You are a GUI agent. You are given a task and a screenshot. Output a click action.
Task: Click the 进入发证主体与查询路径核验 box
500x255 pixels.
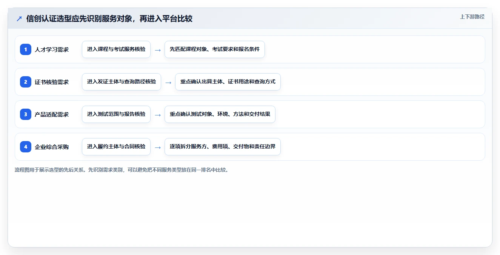pyautogui.click(x=122, y=82)
